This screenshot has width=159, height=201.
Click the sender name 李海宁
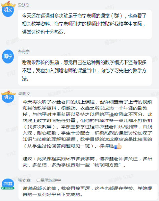(x=24, y=52)
